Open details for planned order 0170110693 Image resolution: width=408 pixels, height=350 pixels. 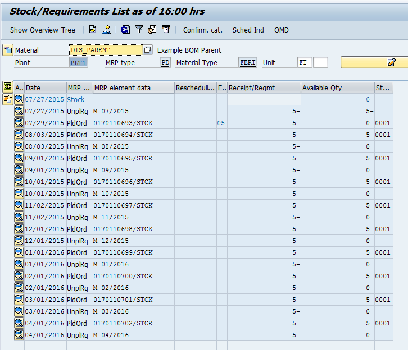coord(19,123)
